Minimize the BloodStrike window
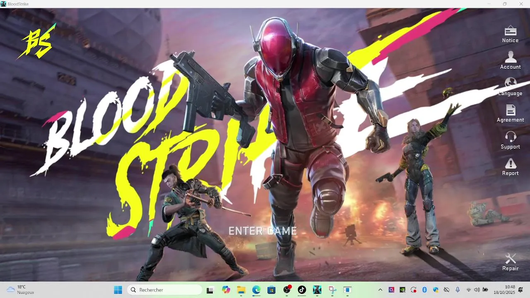The image size is (530, 298). coord(489,4)
